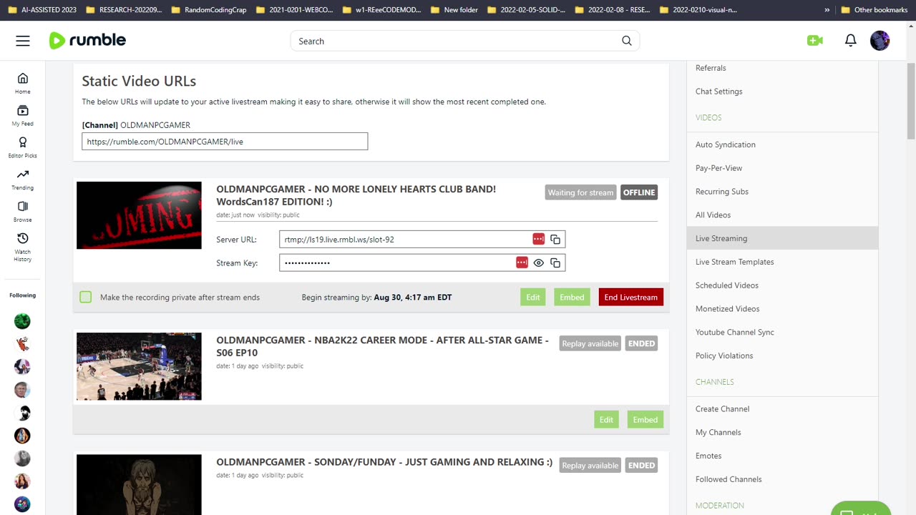Open the SONDAY/FUNDAY video thumbnail

coord(139,485)
